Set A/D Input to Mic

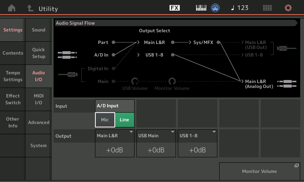point(105,120)
